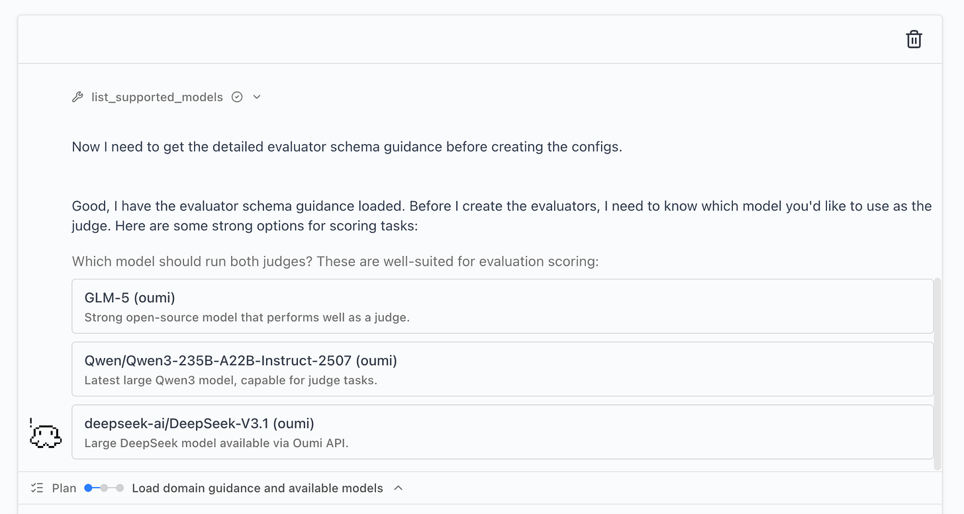
Task: Click the trash delete icon
Action: 914,39
